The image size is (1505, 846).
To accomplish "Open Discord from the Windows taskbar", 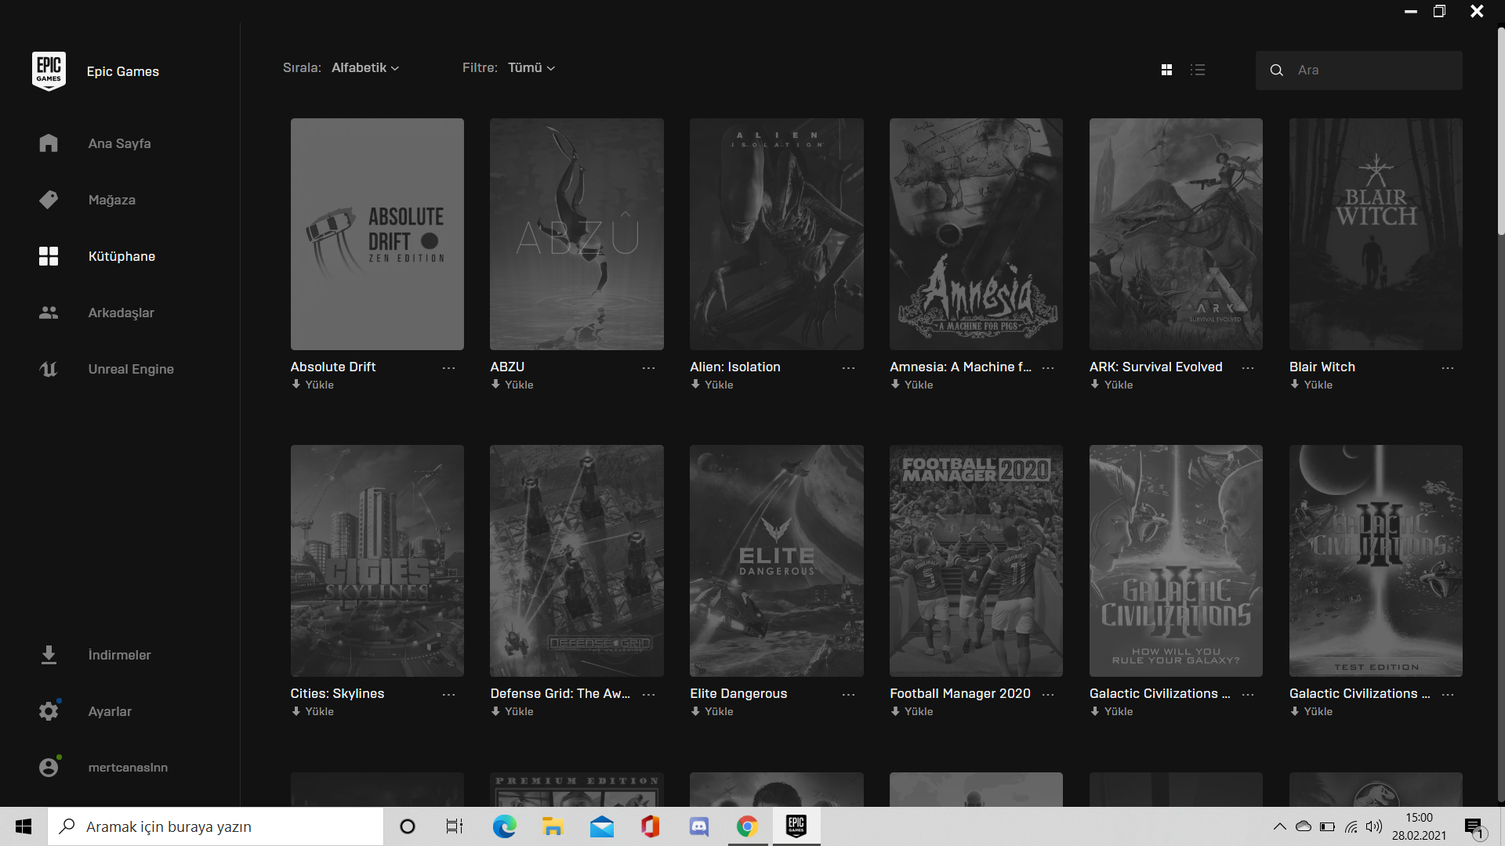I will coord(698,826).
